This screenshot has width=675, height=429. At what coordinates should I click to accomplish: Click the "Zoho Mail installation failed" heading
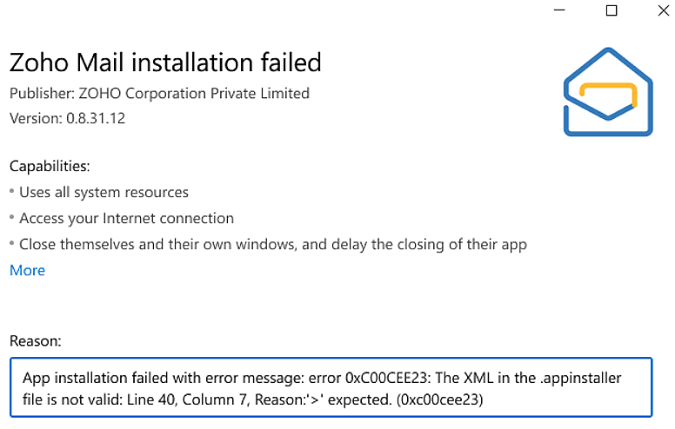pyautogui.click(x=165, y=63)
